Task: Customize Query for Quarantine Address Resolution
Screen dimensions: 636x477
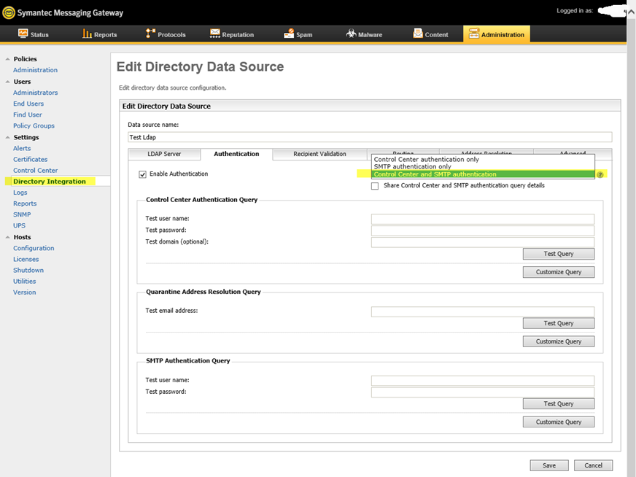Action: click(x=559, y=341)
